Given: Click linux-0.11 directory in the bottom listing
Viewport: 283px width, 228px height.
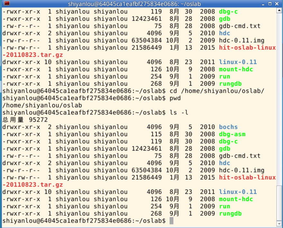Looking at the screenshot, I should (238, 192).
